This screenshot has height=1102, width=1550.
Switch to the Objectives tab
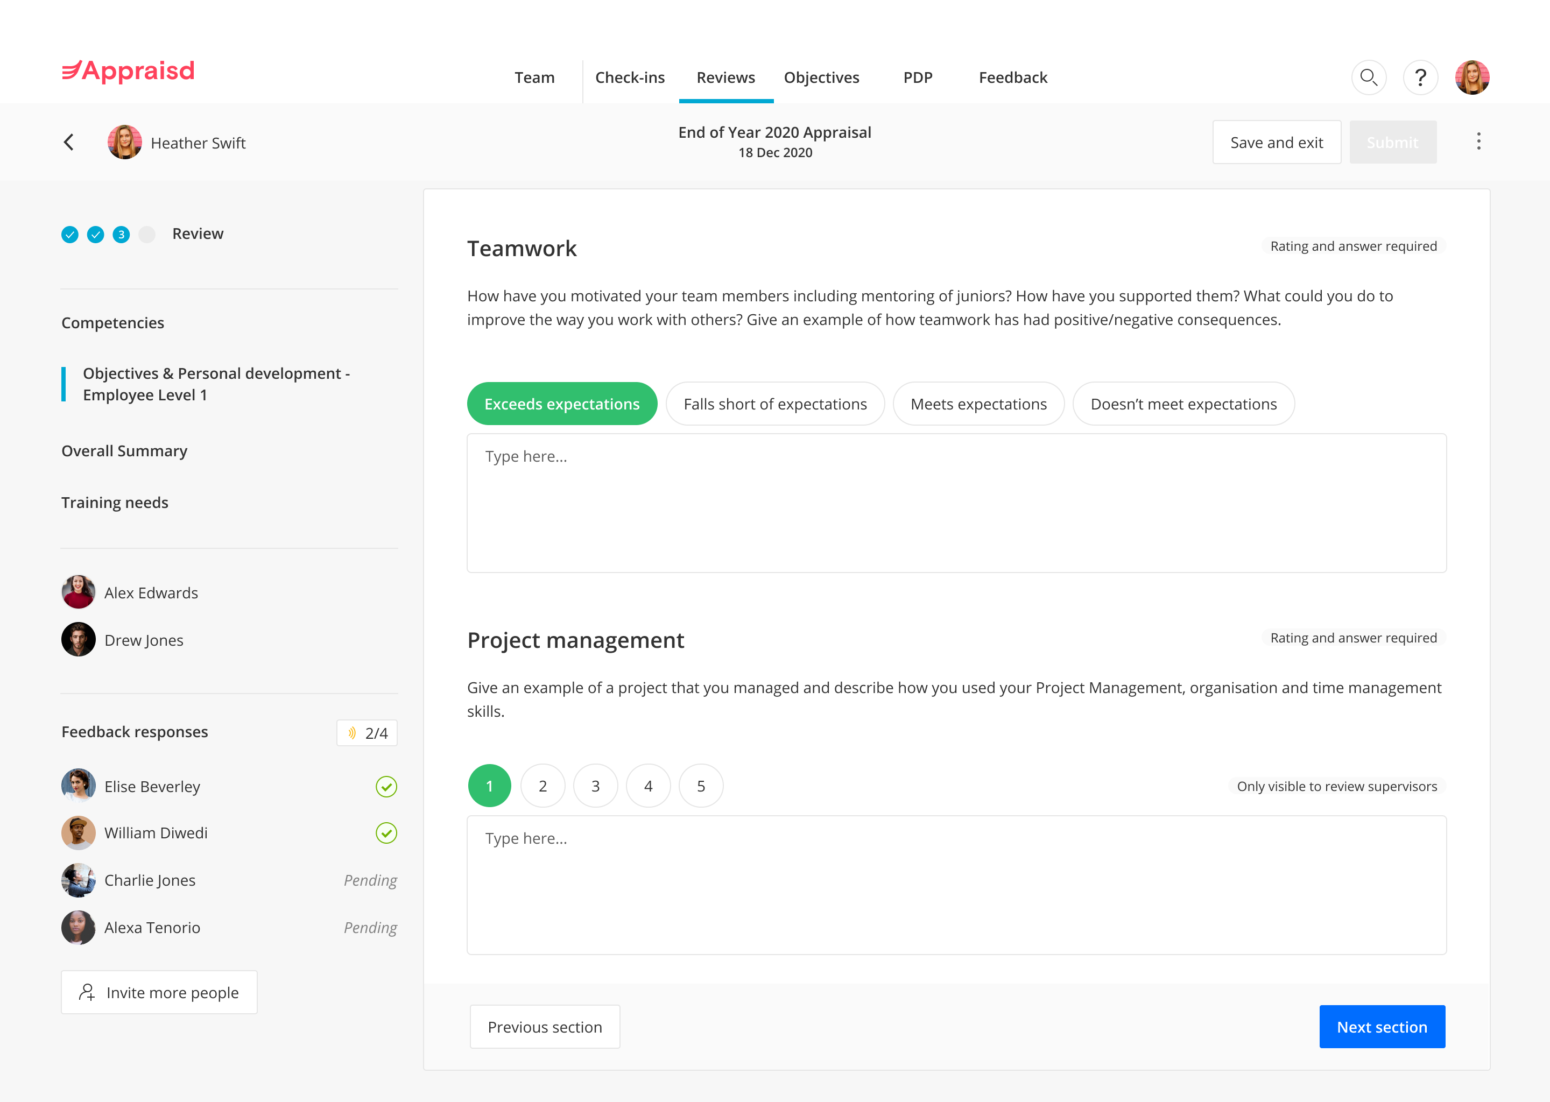(x=821, y=77)
